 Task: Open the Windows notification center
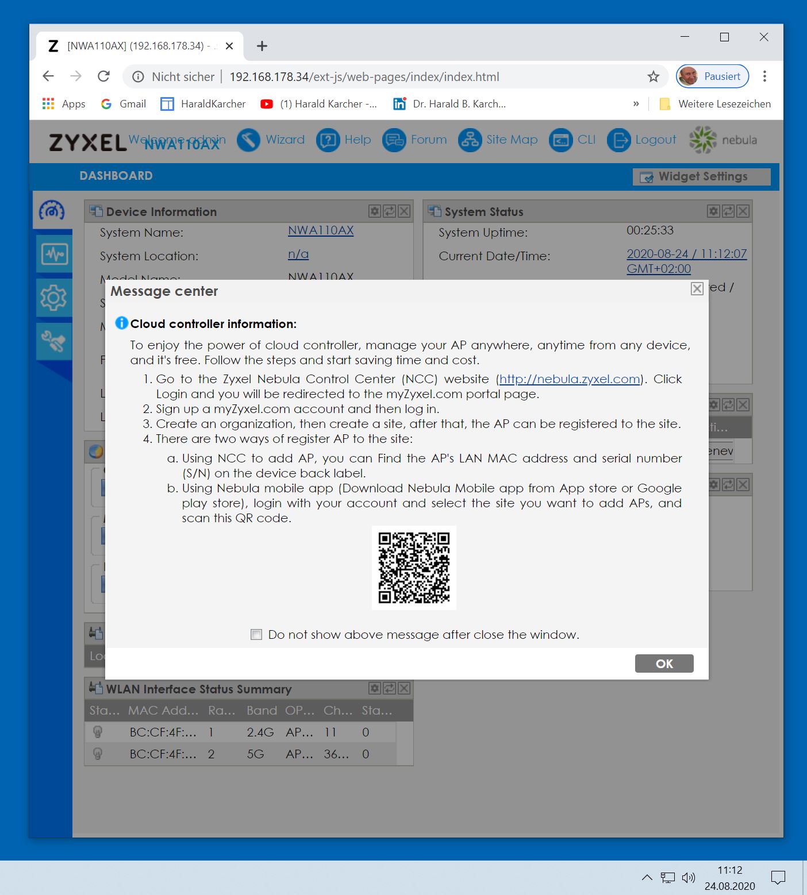pyautogui.click(x=778, y=877)
